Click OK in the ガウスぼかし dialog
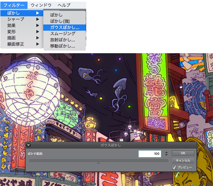Viewport: 213px width, 186px height. tap(183, 153)
